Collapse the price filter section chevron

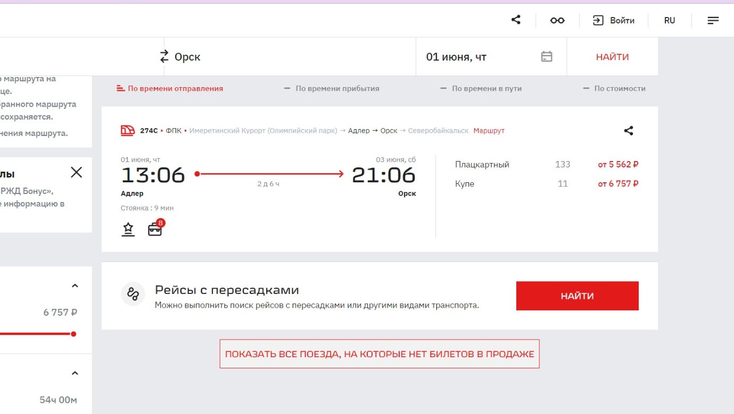pos(75,286)
